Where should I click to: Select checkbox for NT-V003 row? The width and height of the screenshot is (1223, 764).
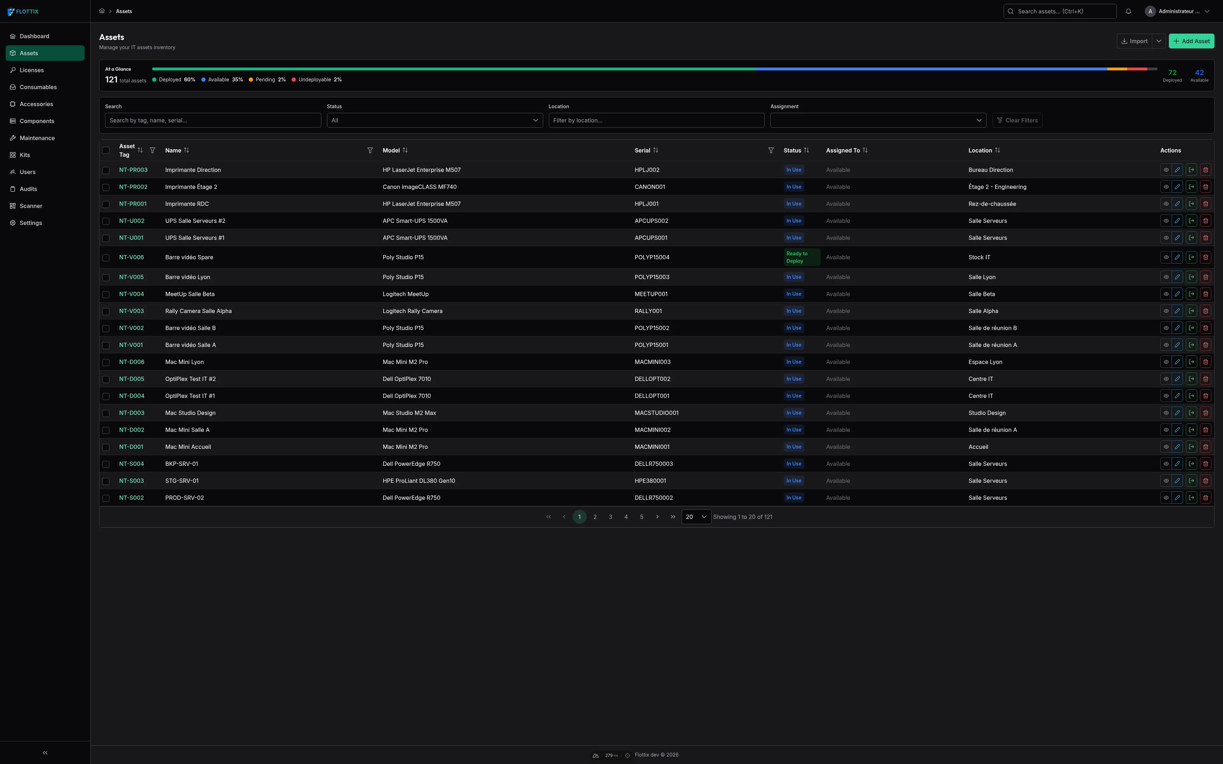[x=105, y=311]
